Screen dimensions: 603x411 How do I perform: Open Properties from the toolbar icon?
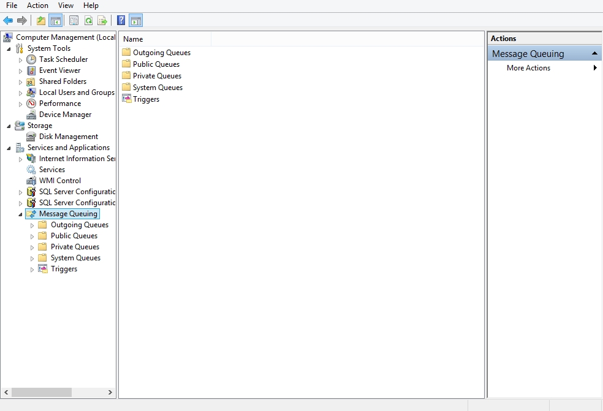point(74,21)
